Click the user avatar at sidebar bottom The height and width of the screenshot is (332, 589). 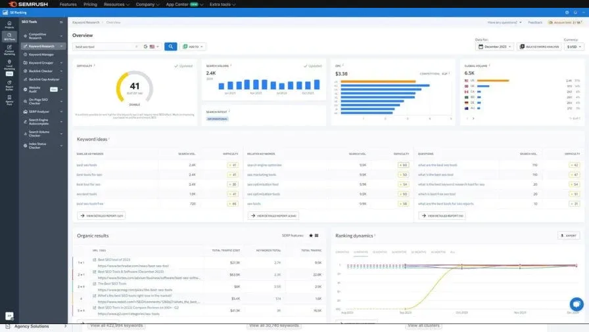9,316
